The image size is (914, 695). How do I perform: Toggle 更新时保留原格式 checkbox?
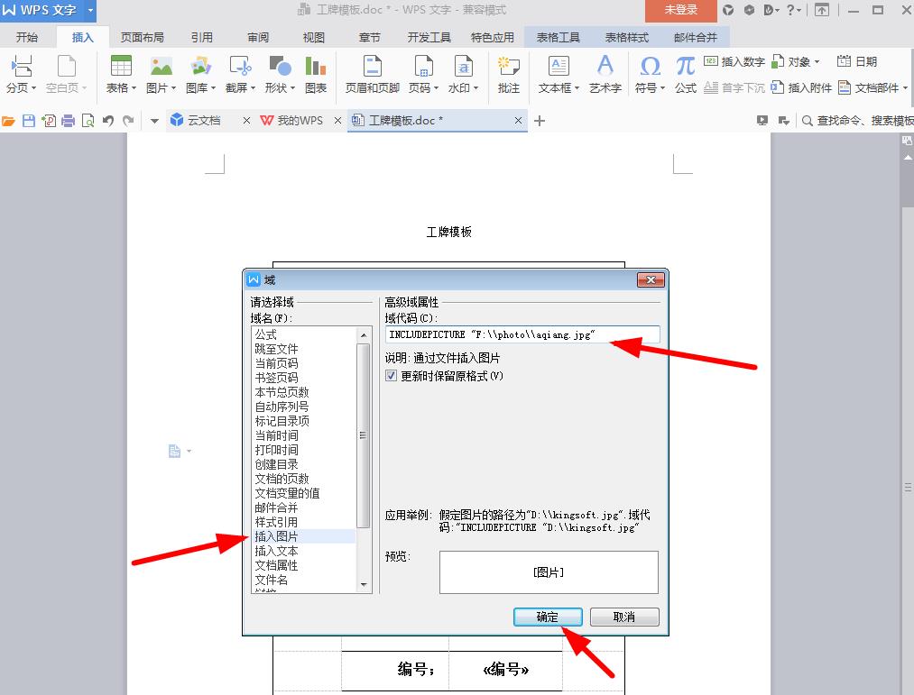[392, 376]
